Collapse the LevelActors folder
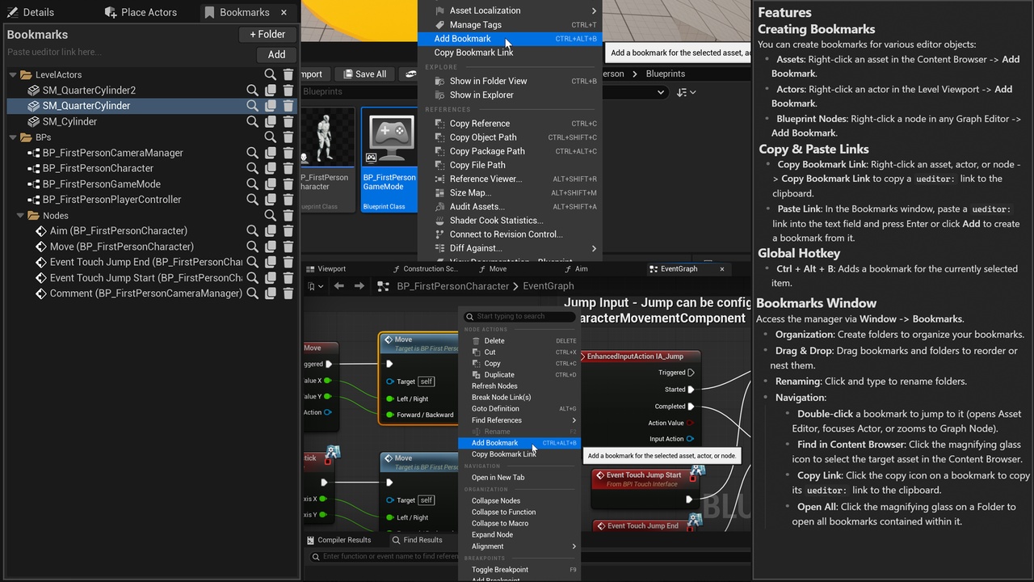1034x582 pixels. (x=14, y=74)
